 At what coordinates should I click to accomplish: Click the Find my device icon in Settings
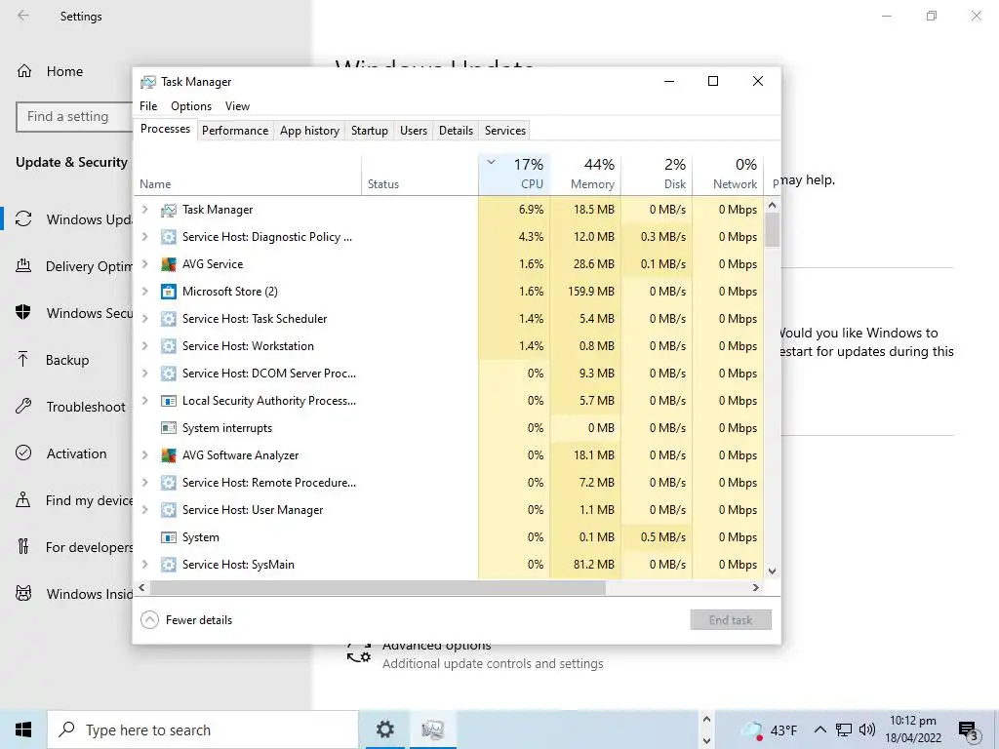23,500
